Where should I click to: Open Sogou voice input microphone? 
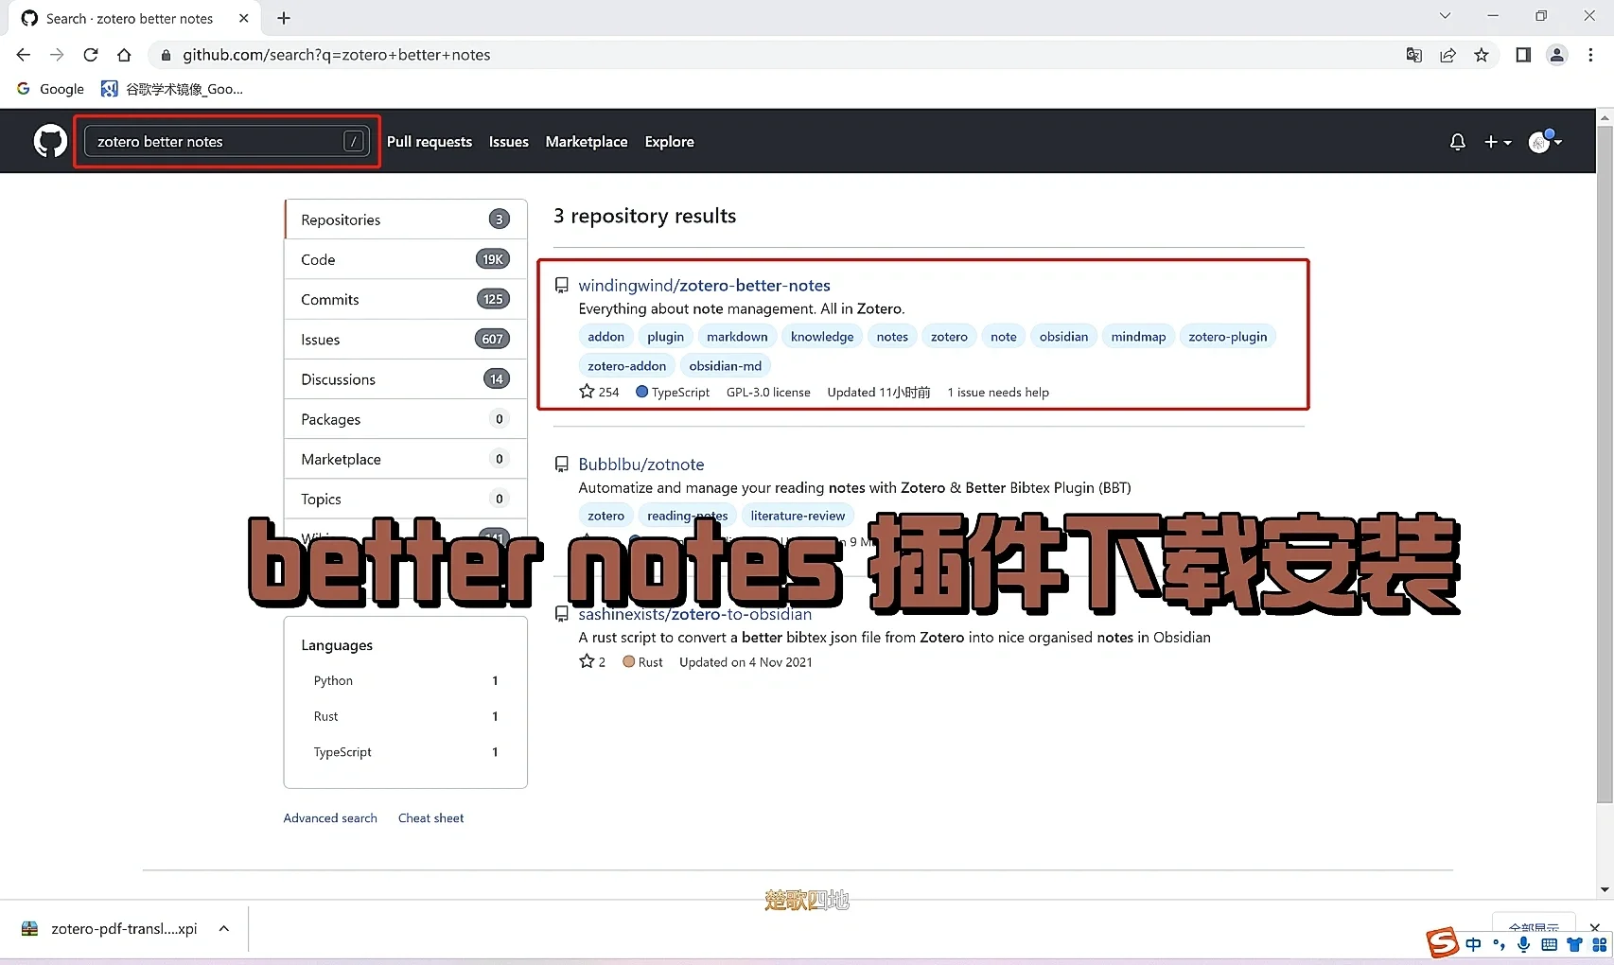[x=1523, y=944]
